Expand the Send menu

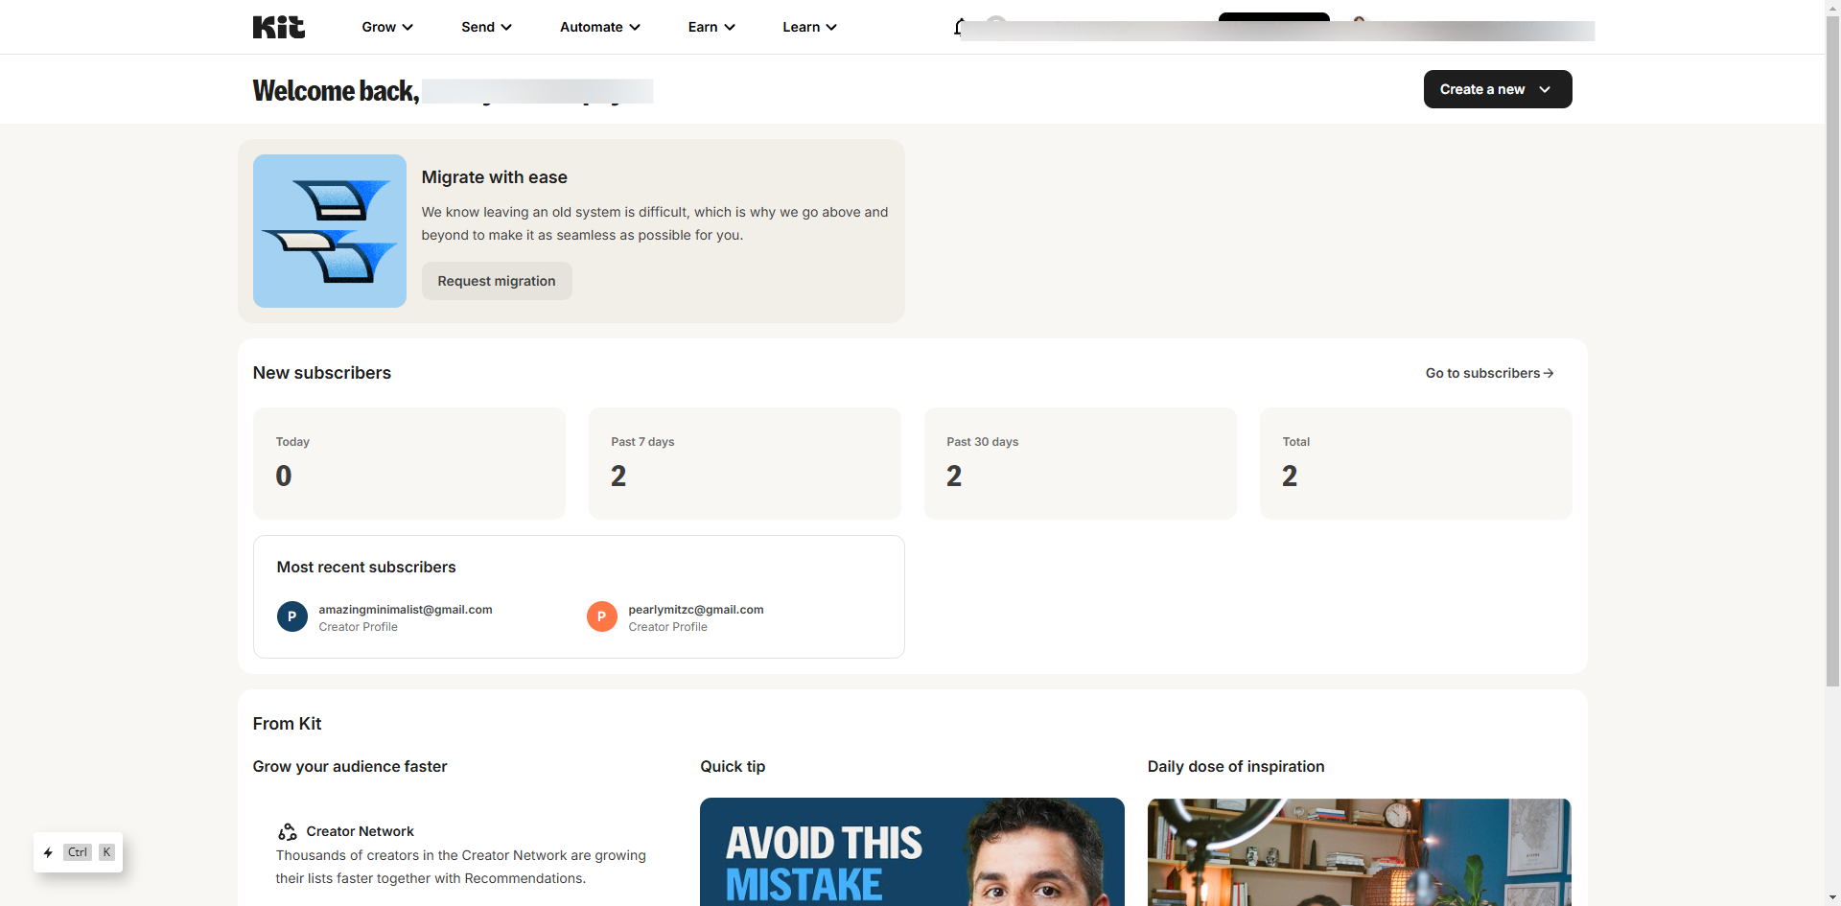click(486, 27)
